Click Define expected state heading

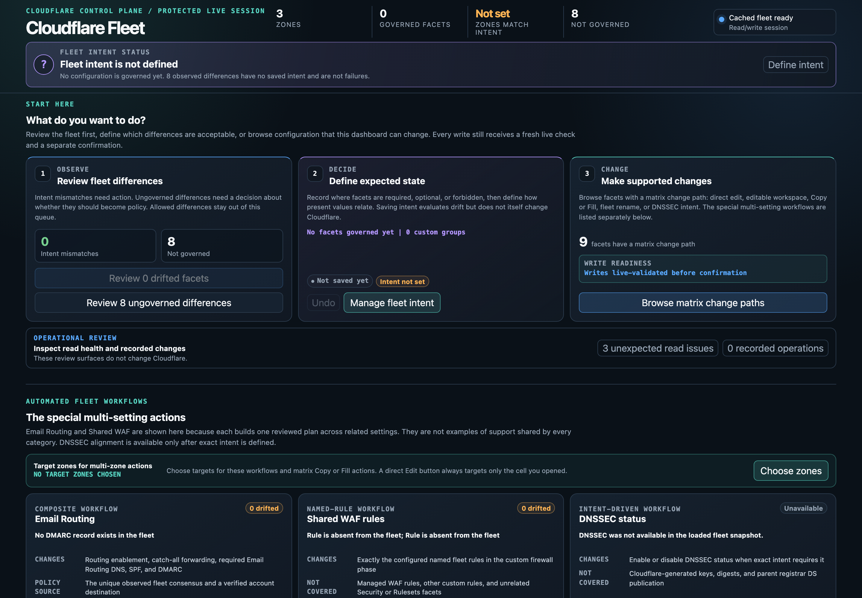(x=377, y=181)
